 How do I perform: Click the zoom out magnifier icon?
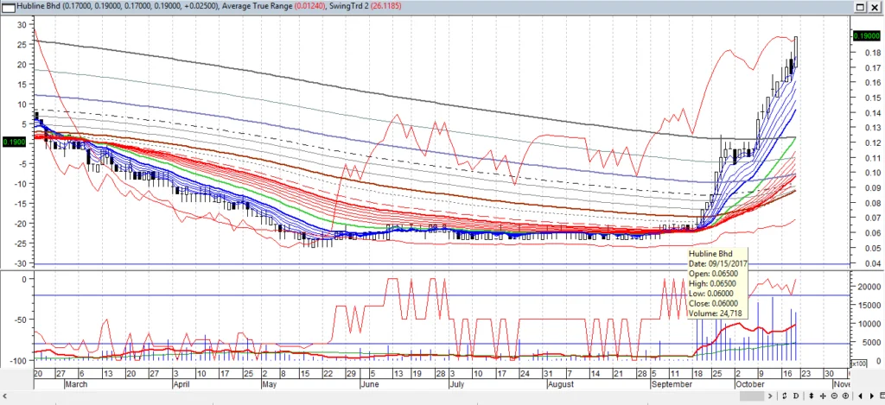pos(834,396)
